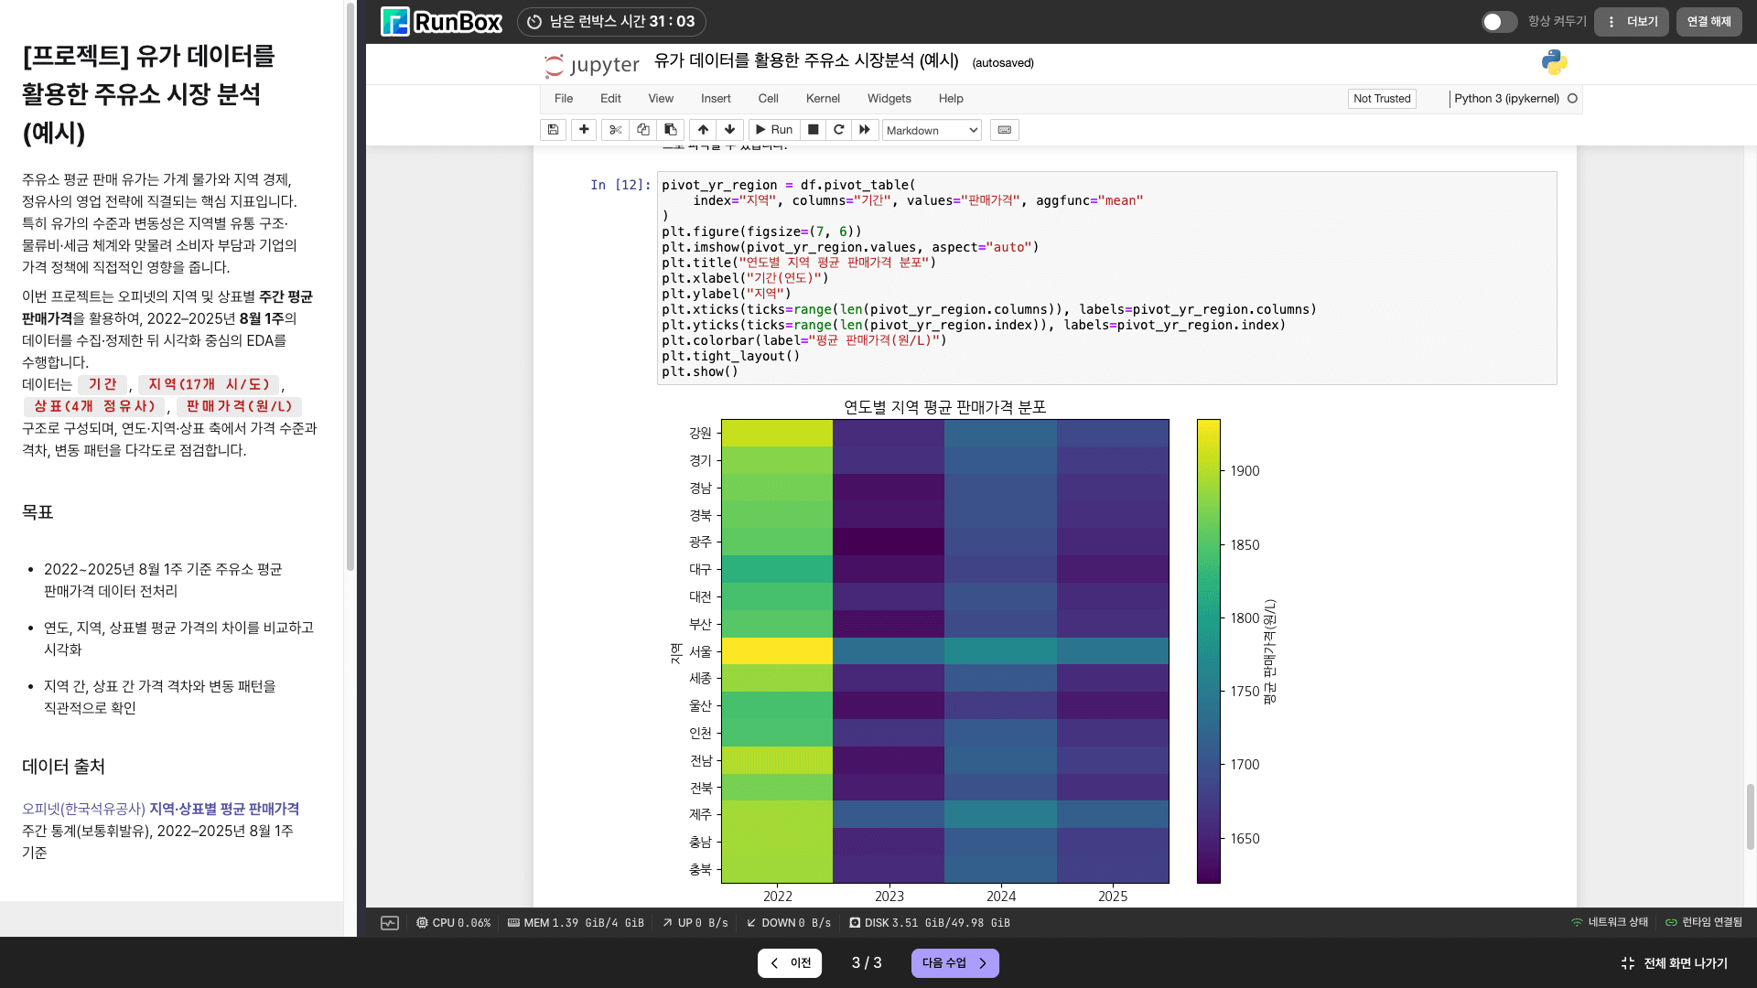Move the selected cell up
The image size is (1757, 988).
703,130
